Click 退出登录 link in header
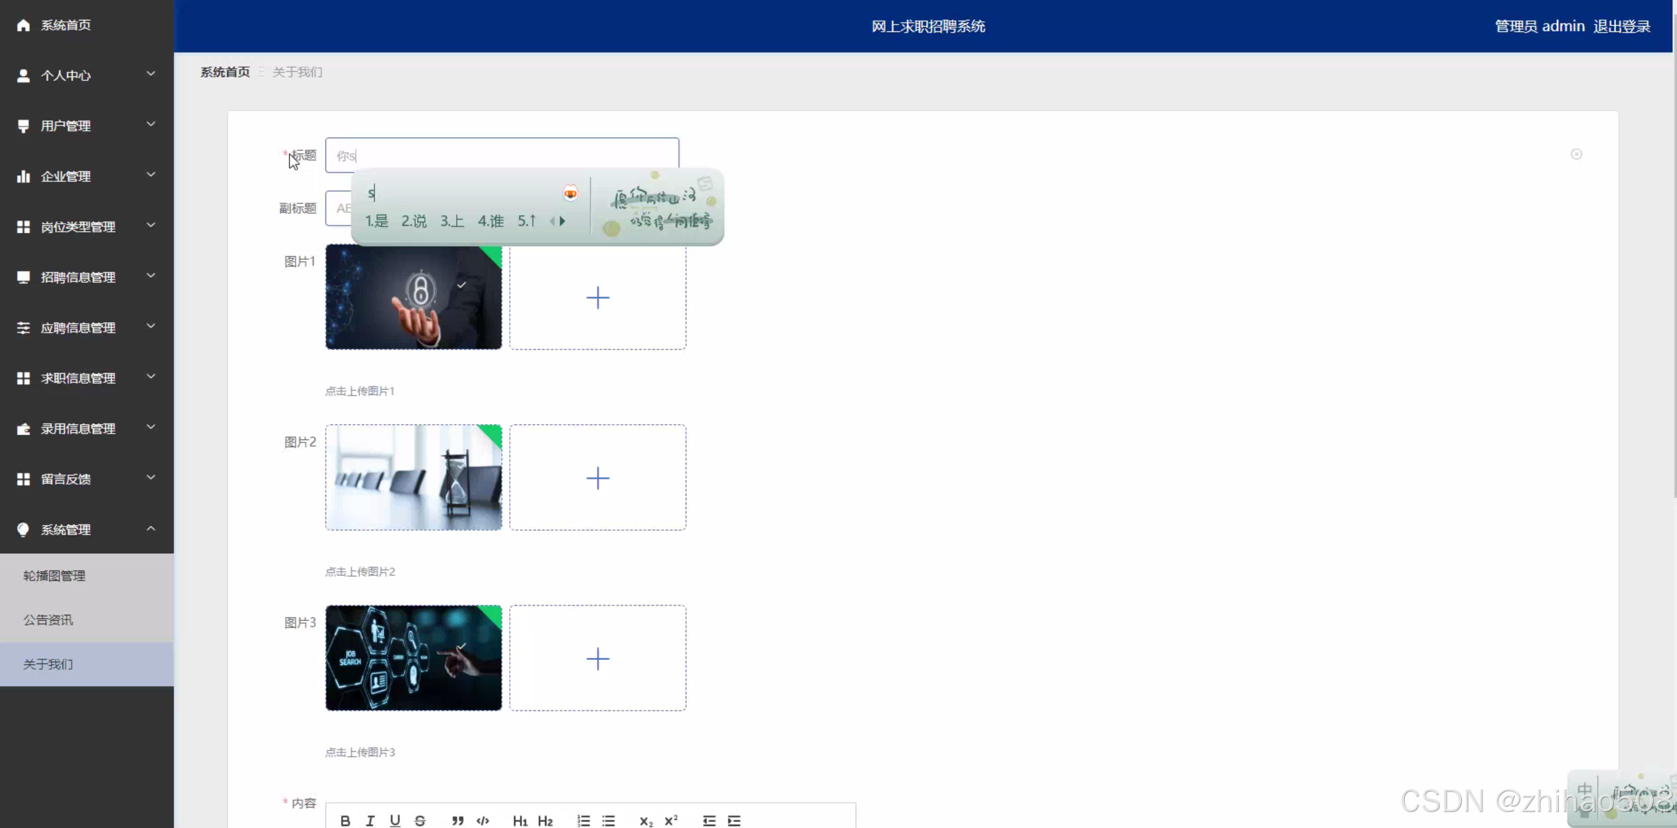This screenshot has height=828, width=1677. [1621, 27]
